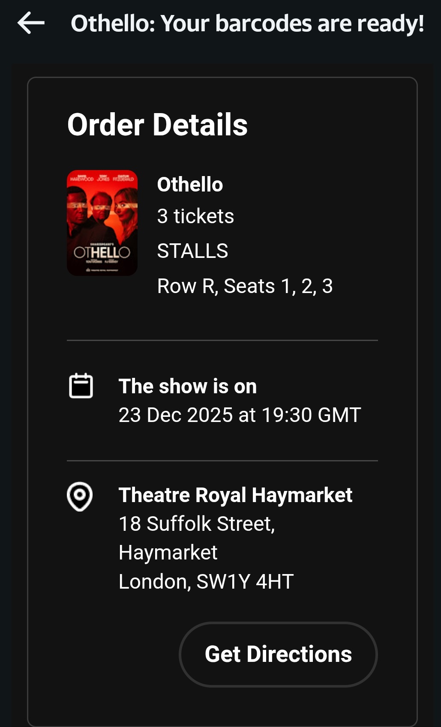Select the 23 Dec 2025 showtime text
This screenshot has width=441, height=727.
point(240,415)
